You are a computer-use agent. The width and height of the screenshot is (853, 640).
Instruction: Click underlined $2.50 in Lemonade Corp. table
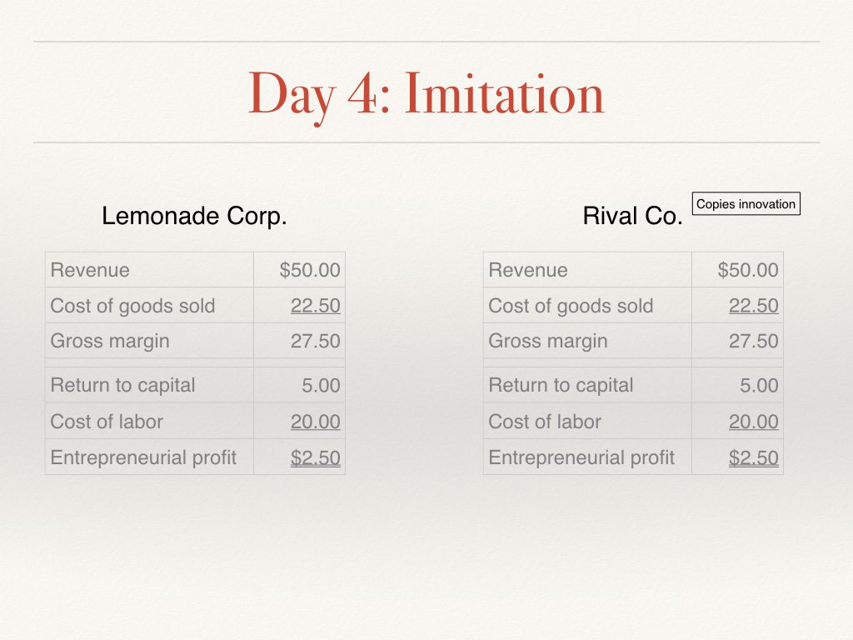316,457
